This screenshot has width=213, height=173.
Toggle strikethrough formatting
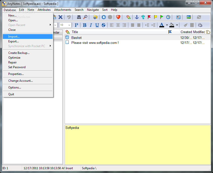tap(103, 25)
